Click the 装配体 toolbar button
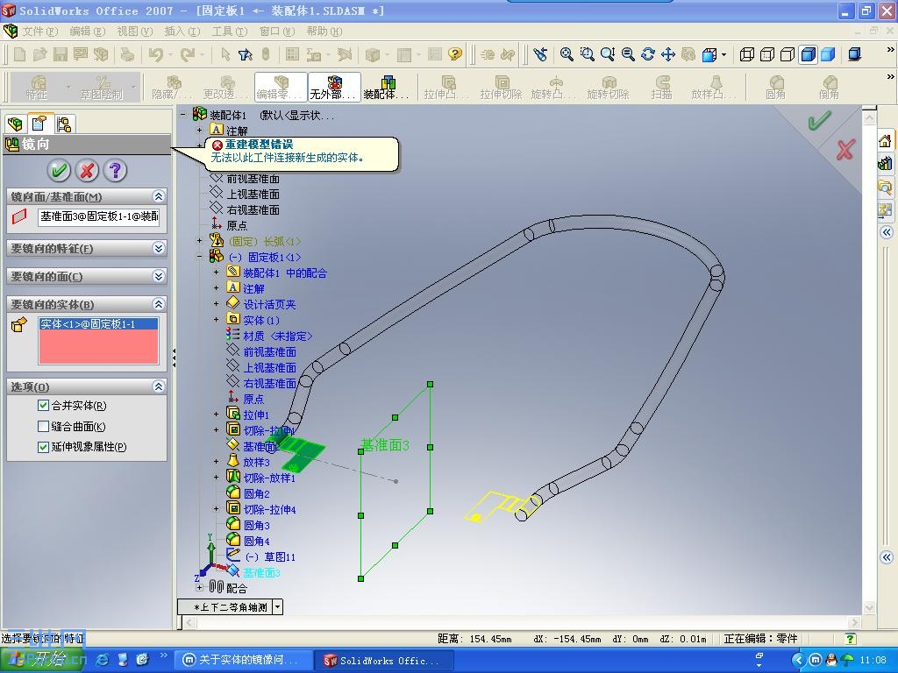898x673 pixels. 387,87
